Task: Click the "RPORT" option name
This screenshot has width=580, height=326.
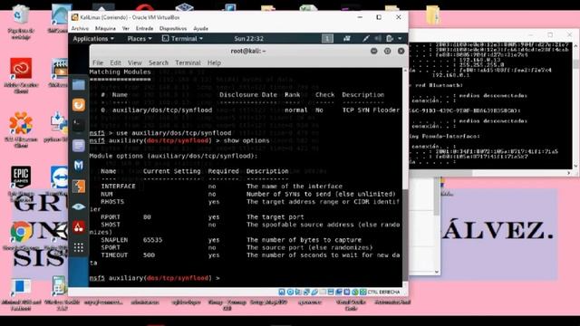Action: point(111,217)
